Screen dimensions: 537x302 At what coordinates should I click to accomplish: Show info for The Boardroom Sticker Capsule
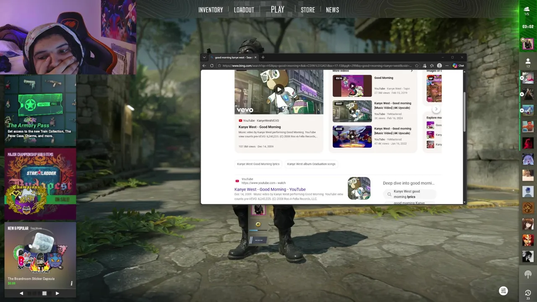click(71, 283)
